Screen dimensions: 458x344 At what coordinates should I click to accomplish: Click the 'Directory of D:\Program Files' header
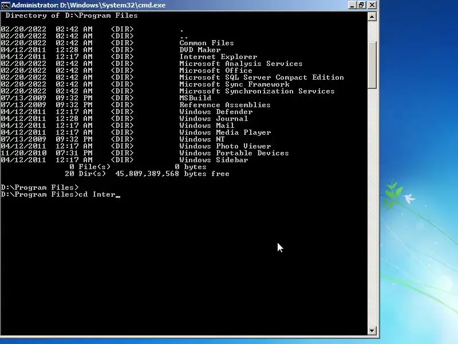coord(71,15)
